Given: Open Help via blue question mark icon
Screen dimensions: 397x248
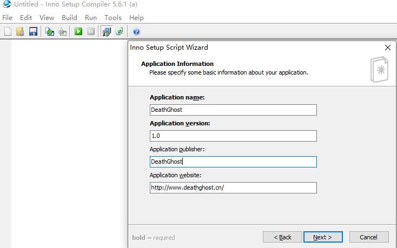Looking at the screenshot, I should click(136, 31).
